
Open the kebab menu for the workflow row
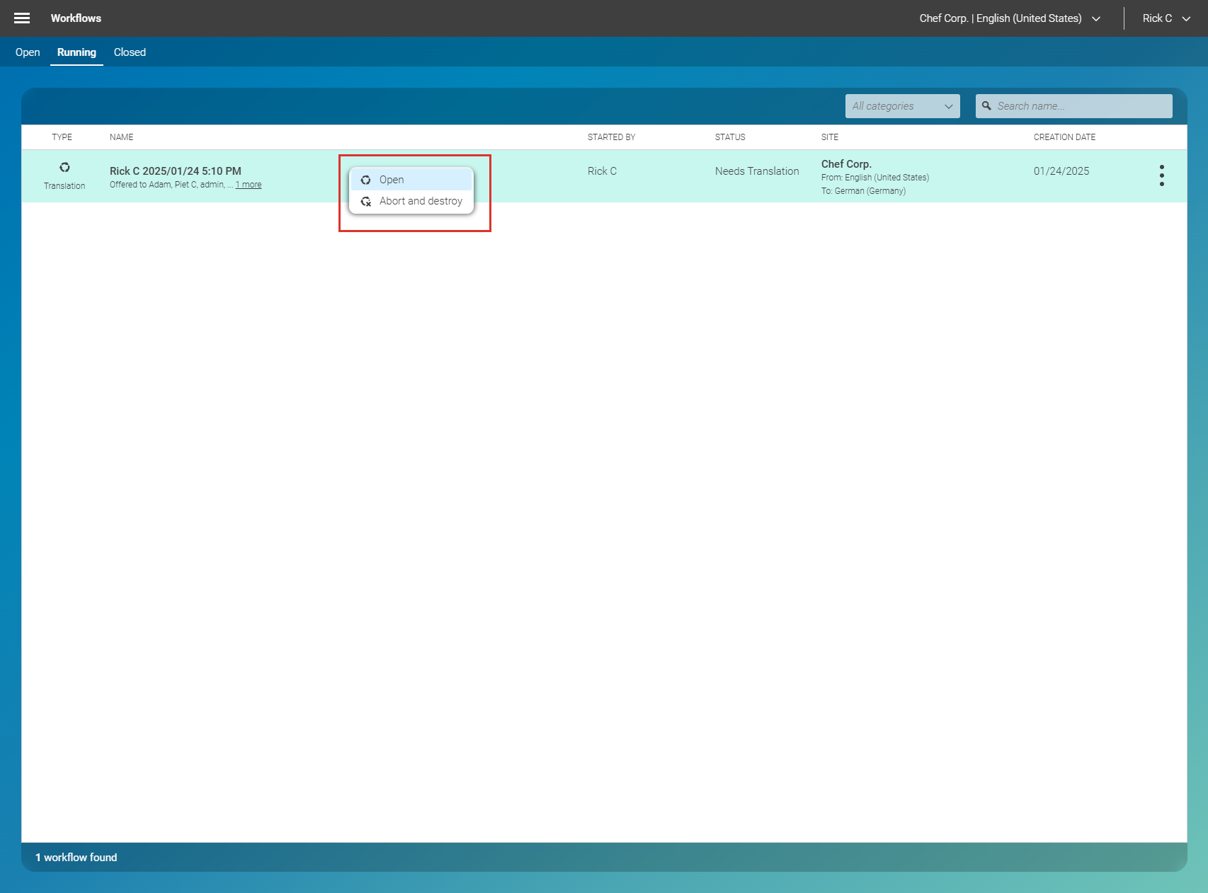1161,175
